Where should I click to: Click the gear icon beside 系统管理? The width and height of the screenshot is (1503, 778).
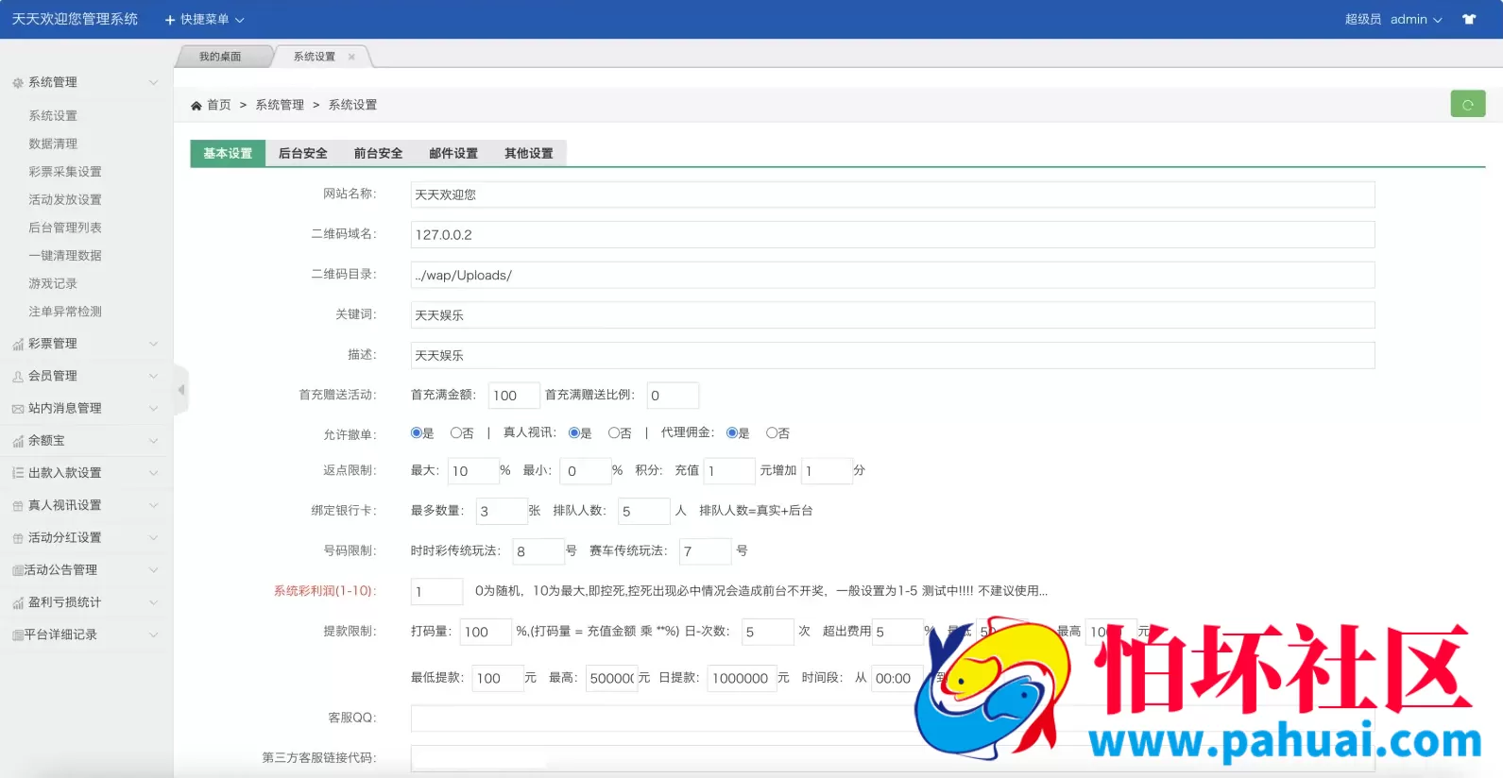pyautogui.click(x=18, y=83)
